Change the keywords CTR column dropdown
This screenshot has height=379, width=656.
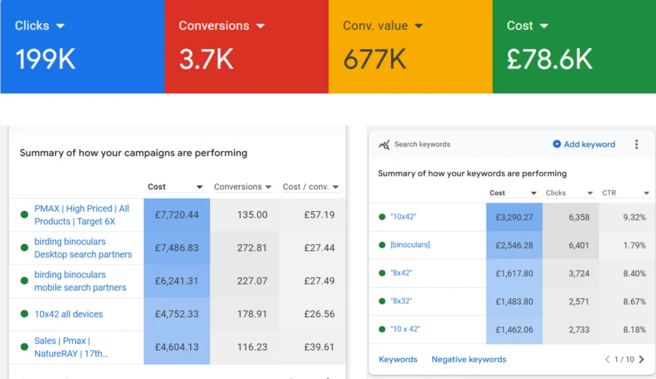click(x=646, y=193)
